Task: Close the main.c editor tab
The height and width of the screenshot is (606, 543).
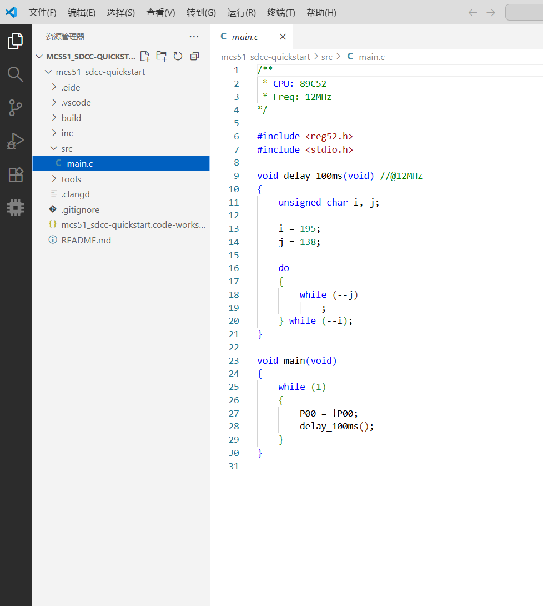Action: (283, 37)
